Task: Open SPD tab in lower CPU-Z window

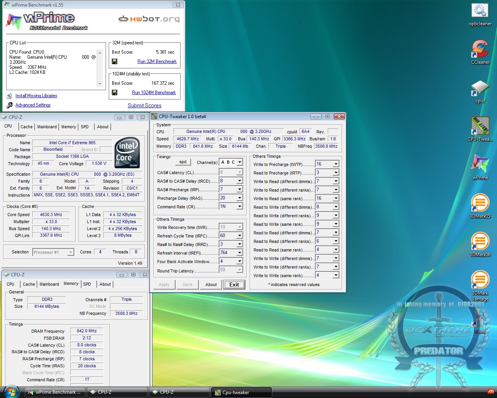Action: pos(87,284)
